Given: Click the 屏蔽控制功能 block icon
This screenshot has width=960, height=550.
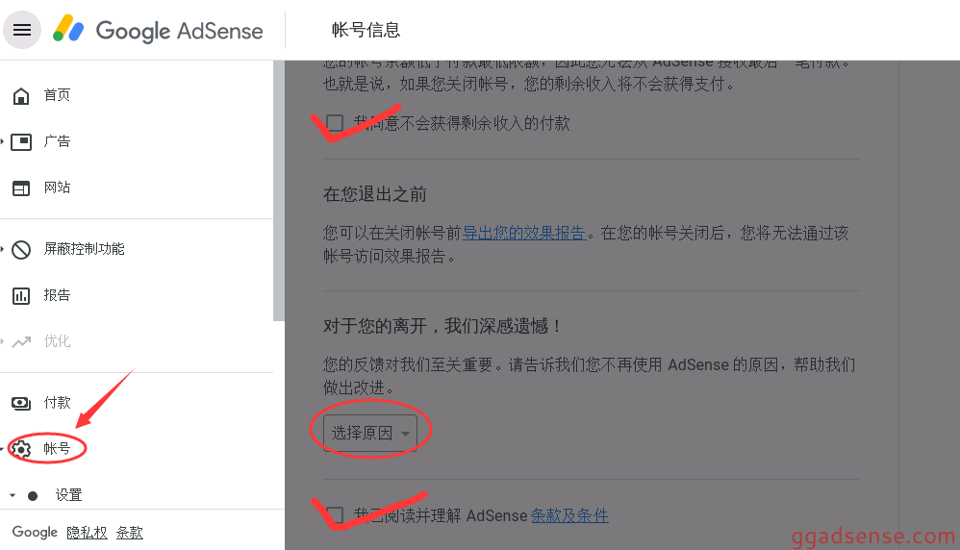Looking at the screenshot, I should click(21, 250).
